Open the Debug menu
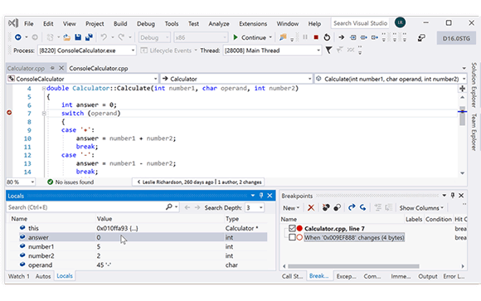 click(x=146, y=23)
